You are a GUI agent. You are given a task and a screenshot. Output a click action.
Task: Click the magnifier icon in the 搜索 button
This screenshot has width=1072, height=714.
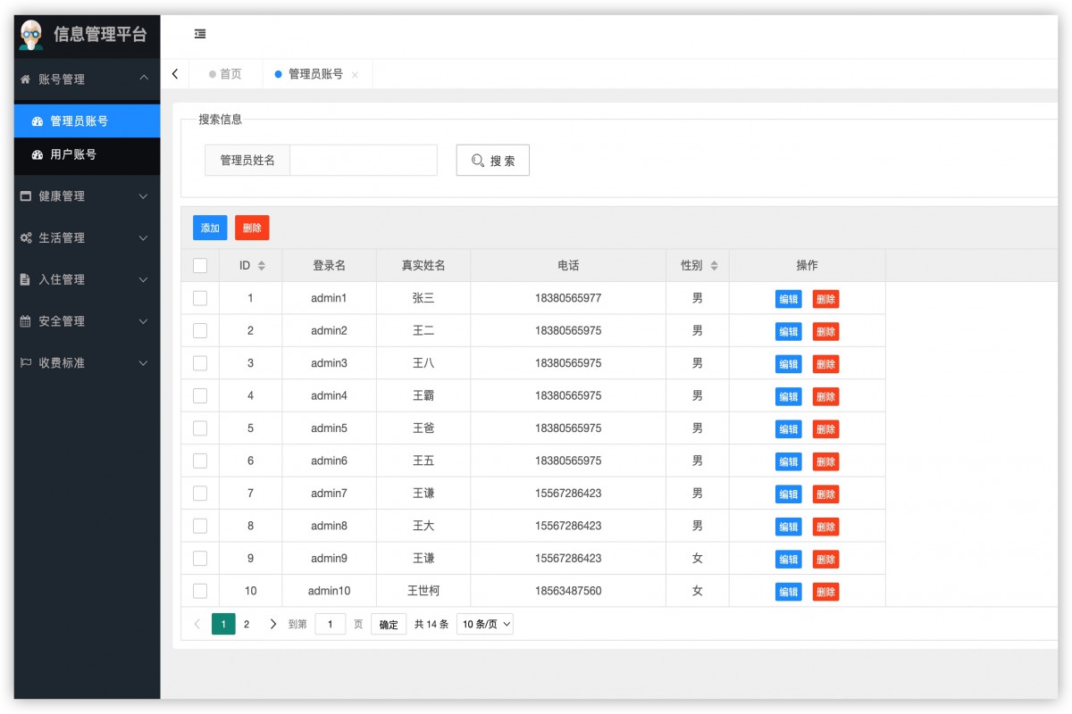coord(474,160)
